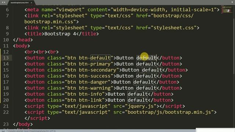The height and width of the screenshot is (132, 235).
Task: Click "btn-primary" on line 14
Action: click(x=95, y=64)
